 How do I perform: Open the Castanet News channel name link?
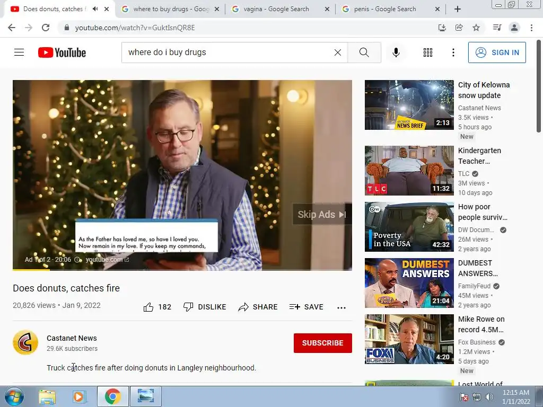pyautogui.click(x=72, y=338)
